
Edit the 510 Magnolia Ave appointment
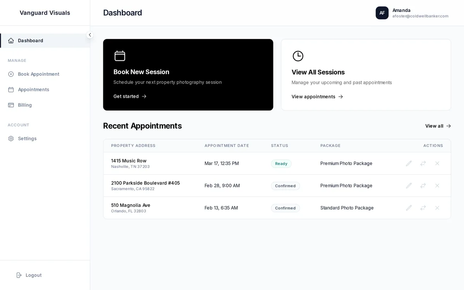409,208
